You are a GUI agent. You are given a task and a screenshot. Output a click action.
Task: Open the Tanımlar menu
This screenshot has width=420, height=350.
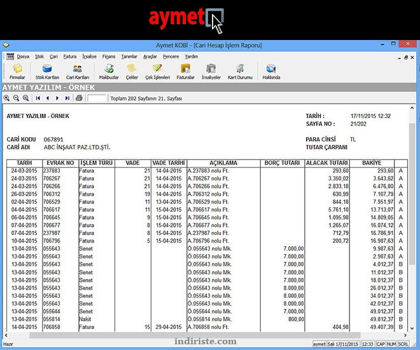click(x=129, y=57)
